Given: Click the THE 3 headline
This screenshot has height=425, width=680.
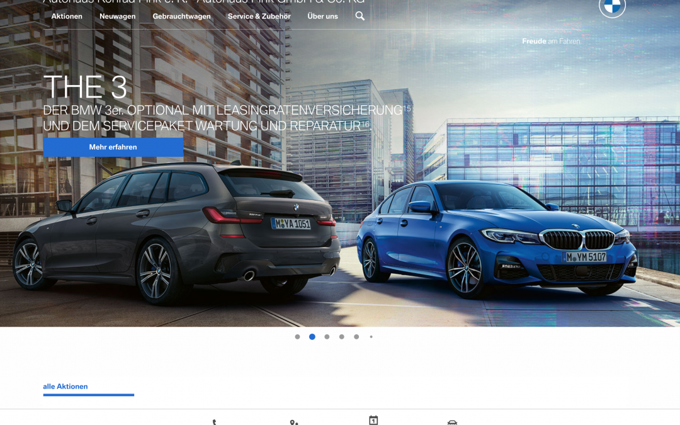Looking at the screenshot, I should coord(86,87).
